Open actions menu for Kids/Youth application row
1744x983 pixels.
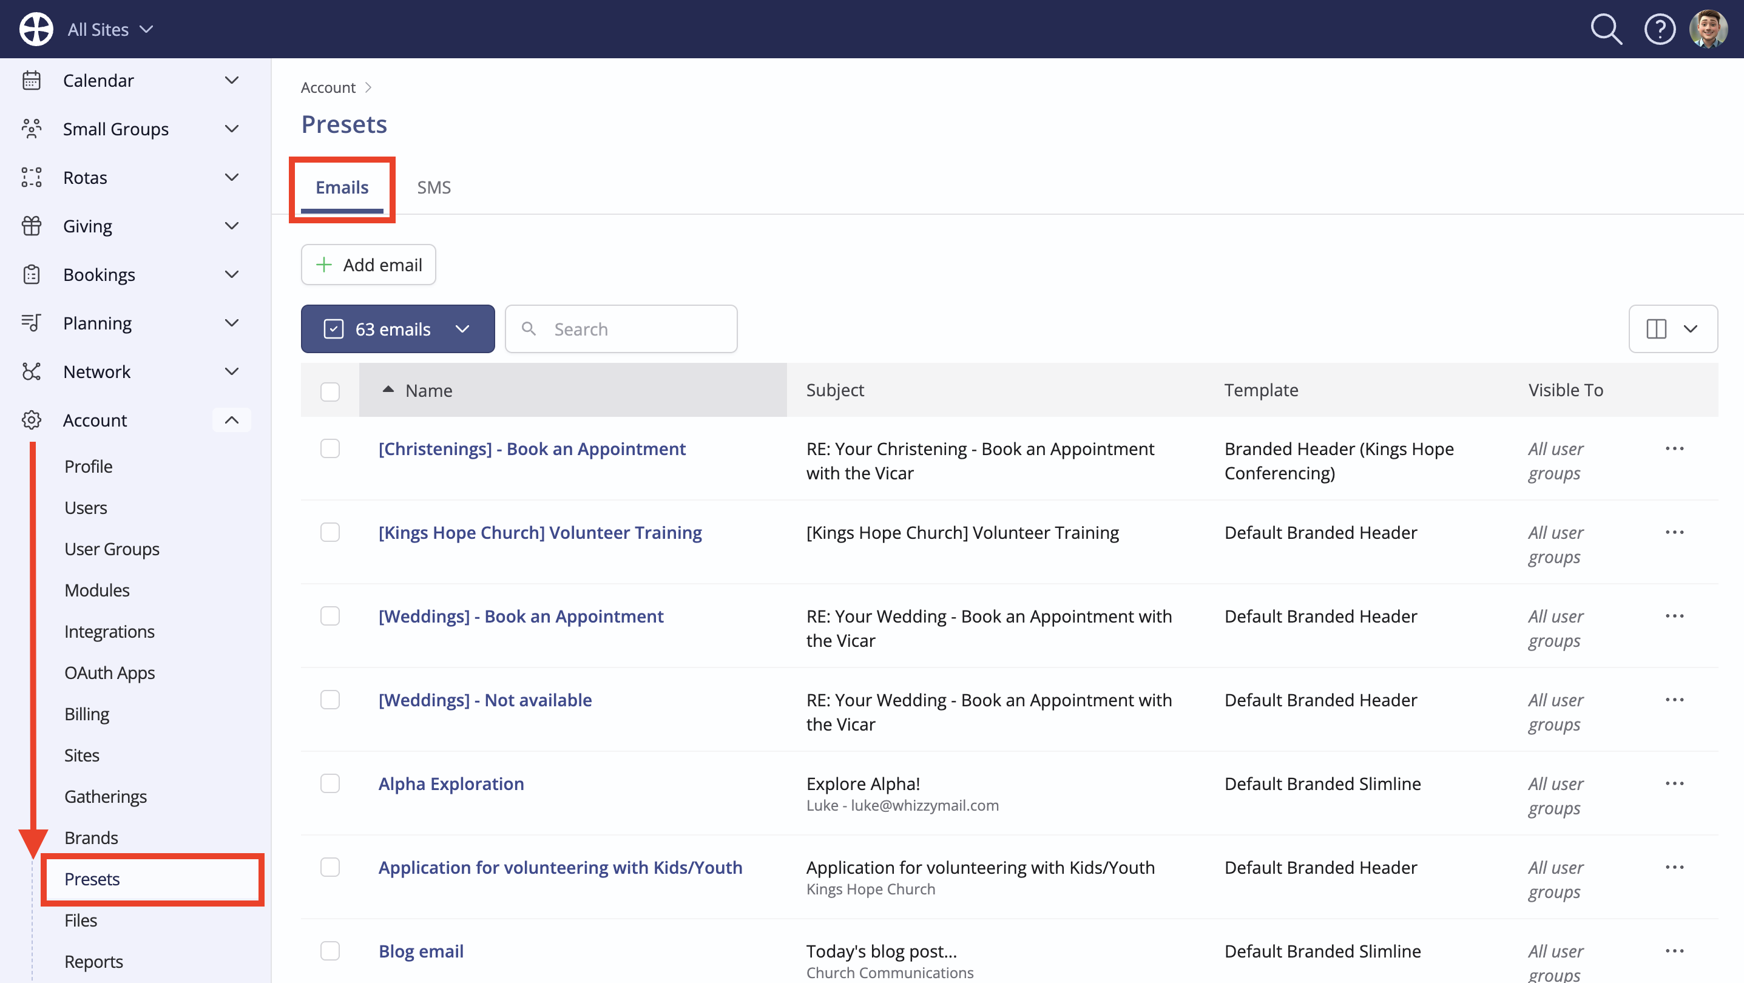pos(1674,867)
